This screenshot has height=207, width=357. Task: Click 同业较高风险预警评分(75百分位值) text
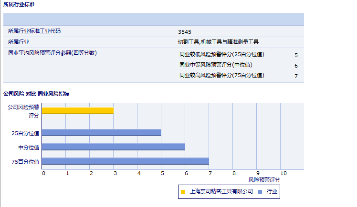(222, 75)
